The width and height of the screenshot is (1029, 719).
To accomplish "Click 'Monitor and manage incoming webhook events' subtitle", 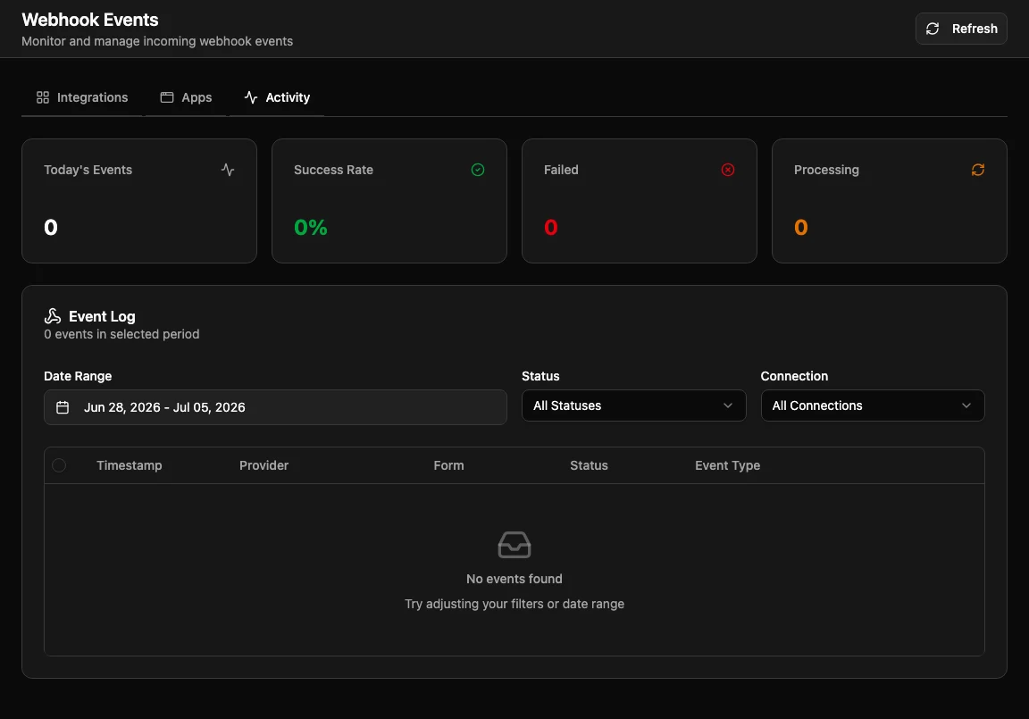I will point(157,41).
